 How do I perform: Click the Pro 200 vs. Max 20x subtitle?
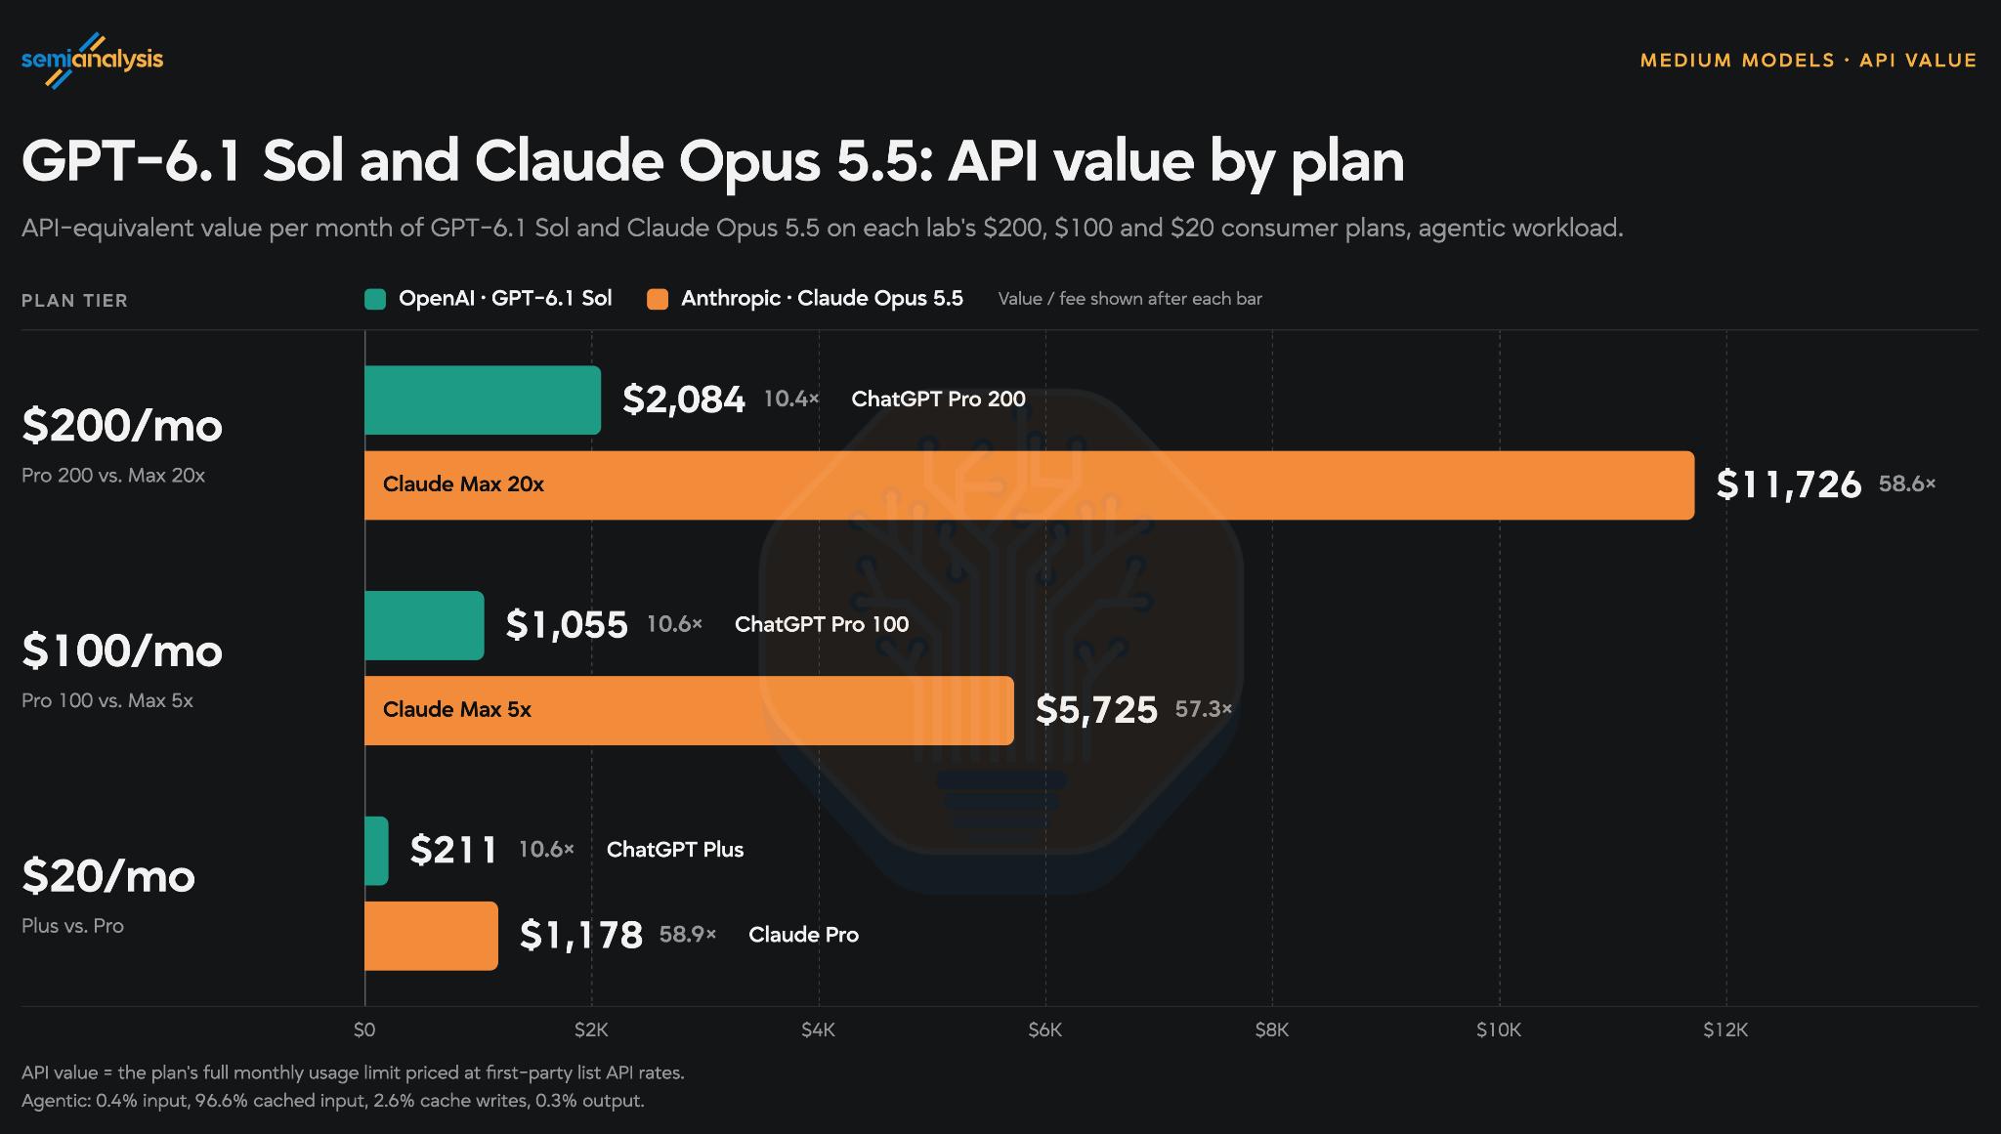tap(113, 476)
